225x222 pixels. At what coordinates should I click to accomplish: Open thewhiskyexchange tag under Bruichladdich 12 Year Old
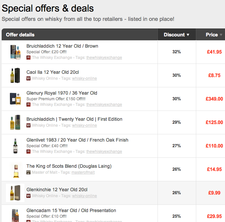104,58
